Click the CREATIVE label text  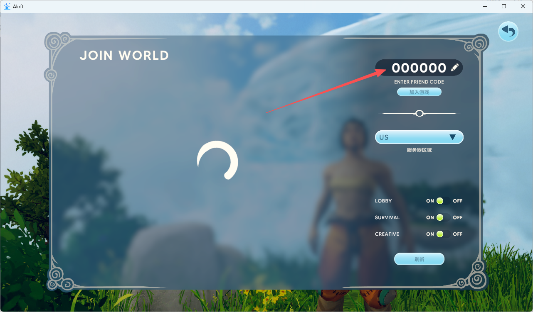coord(387,234)
